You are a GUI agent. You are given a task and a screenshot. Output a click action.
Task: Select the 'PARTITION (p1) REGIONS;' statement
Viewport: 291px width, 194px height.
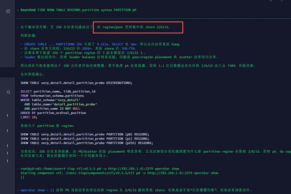85,138
